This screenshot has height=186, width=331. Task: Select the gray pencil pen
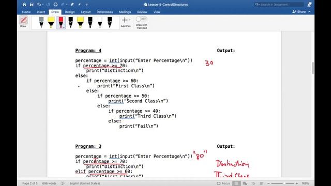click(x=41, y=22)
